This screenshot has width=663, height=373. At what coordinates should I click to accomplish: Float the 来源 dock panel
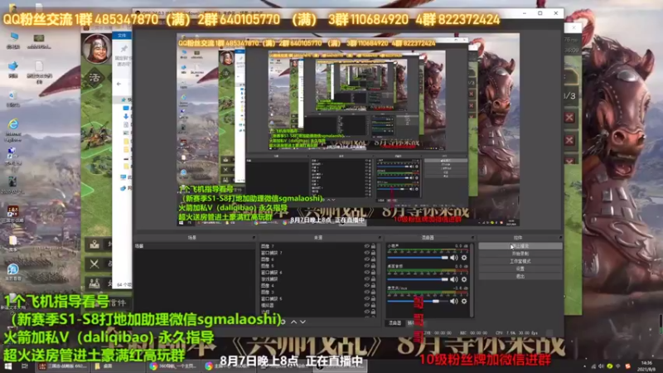click(380, 238)
